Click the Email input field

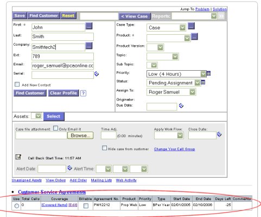[x=62, y=66]
